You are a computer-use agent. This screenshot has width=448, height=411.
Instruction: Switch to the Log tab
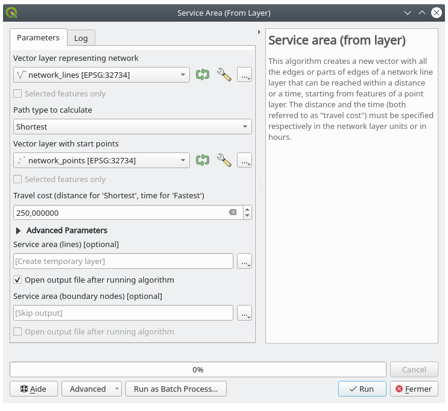coord(81,38)
